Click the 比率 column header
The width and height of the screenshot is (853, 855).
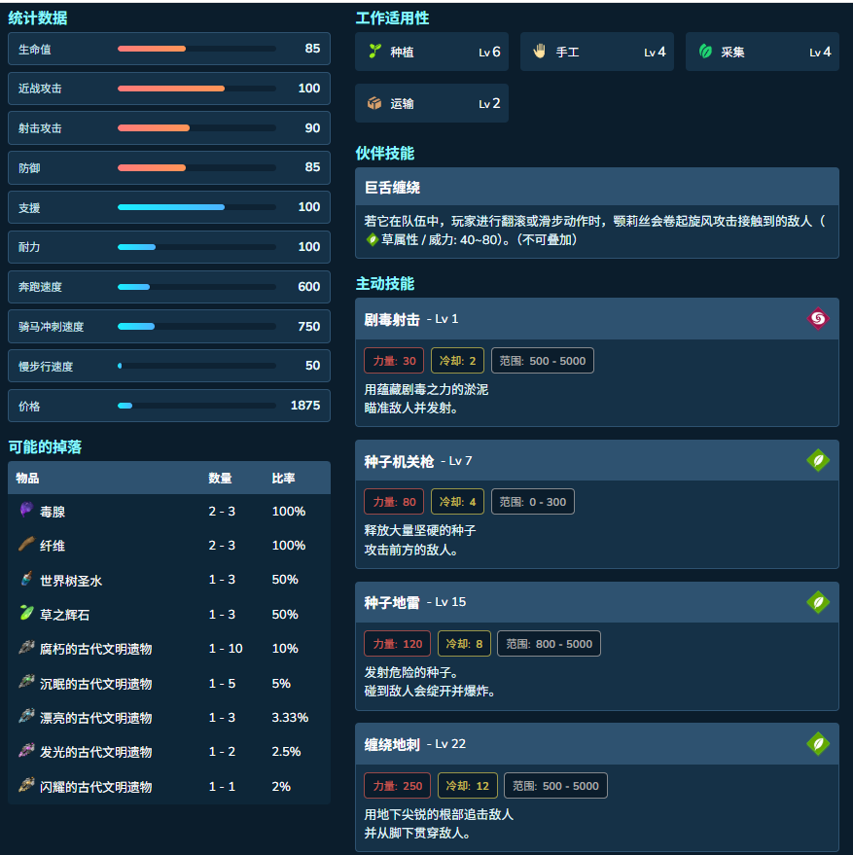coord(284,479)
